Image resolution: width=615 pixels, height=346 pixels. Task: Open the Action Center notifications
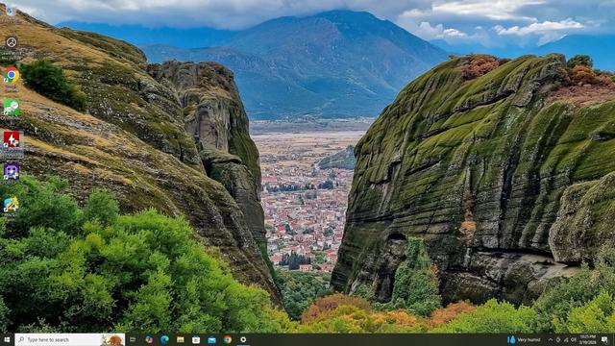tap(604, 339)
